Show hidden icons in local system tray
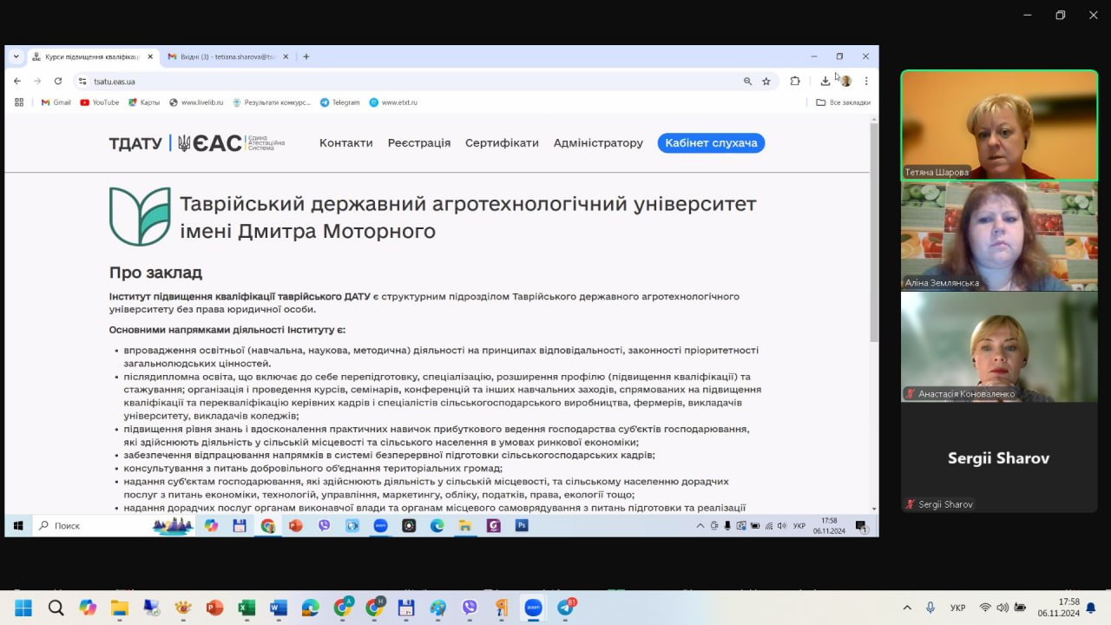Image resolution: width=1111 pixels, height=625 pixels. tap(907, 608)
